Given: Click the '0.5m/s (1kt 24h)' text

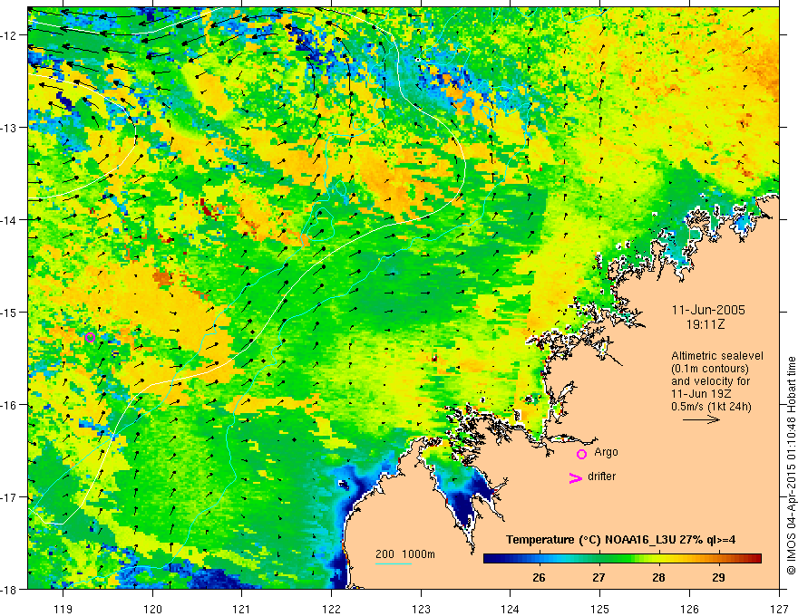Looking at the screenshot, I should tap(712, 407).
